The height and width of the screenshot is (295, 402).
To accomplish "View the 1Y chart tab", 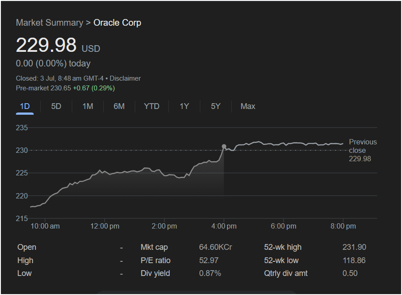I will (x=184, y=106).
